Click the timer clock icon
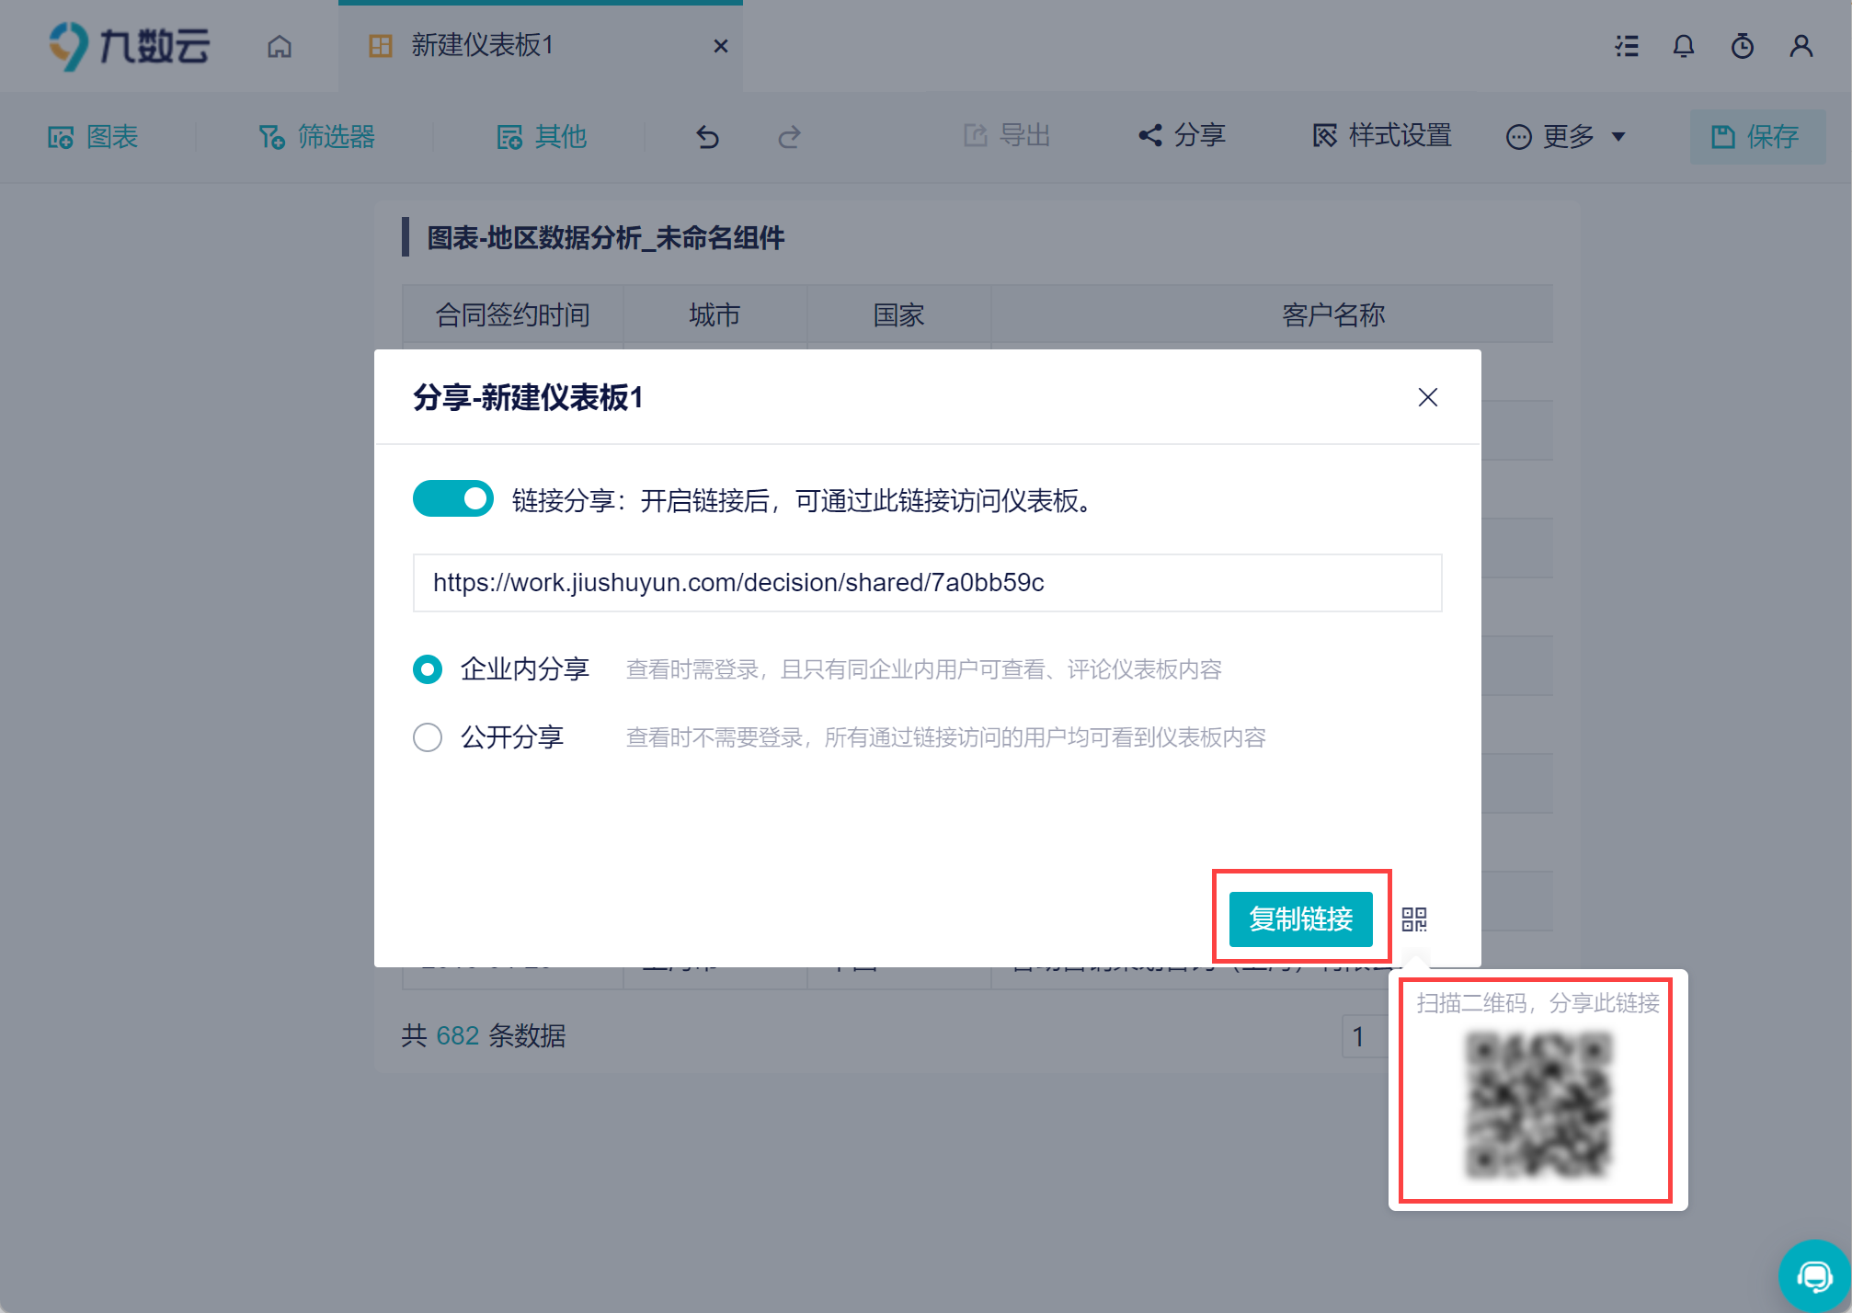Viewport: 1852px width, 1313px height. (1742, 46)
